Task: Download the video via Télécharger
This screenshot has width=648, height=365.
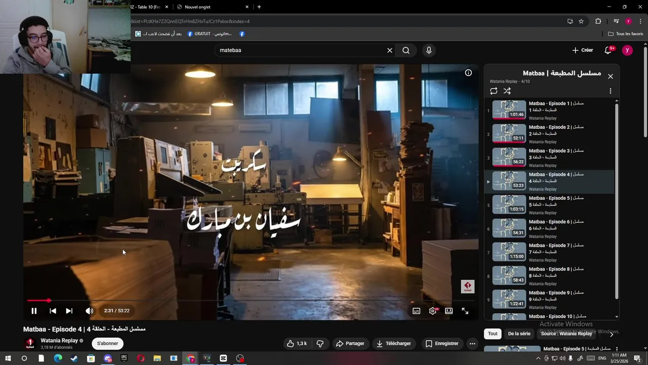Action: tap(393, 343)
